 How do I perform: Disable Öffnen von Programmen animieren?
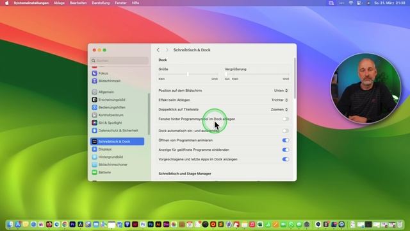click(285, 140)
